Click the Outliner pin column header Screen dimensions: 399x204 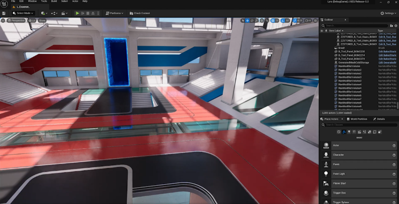pyautogui.click(x=326, y=31)
